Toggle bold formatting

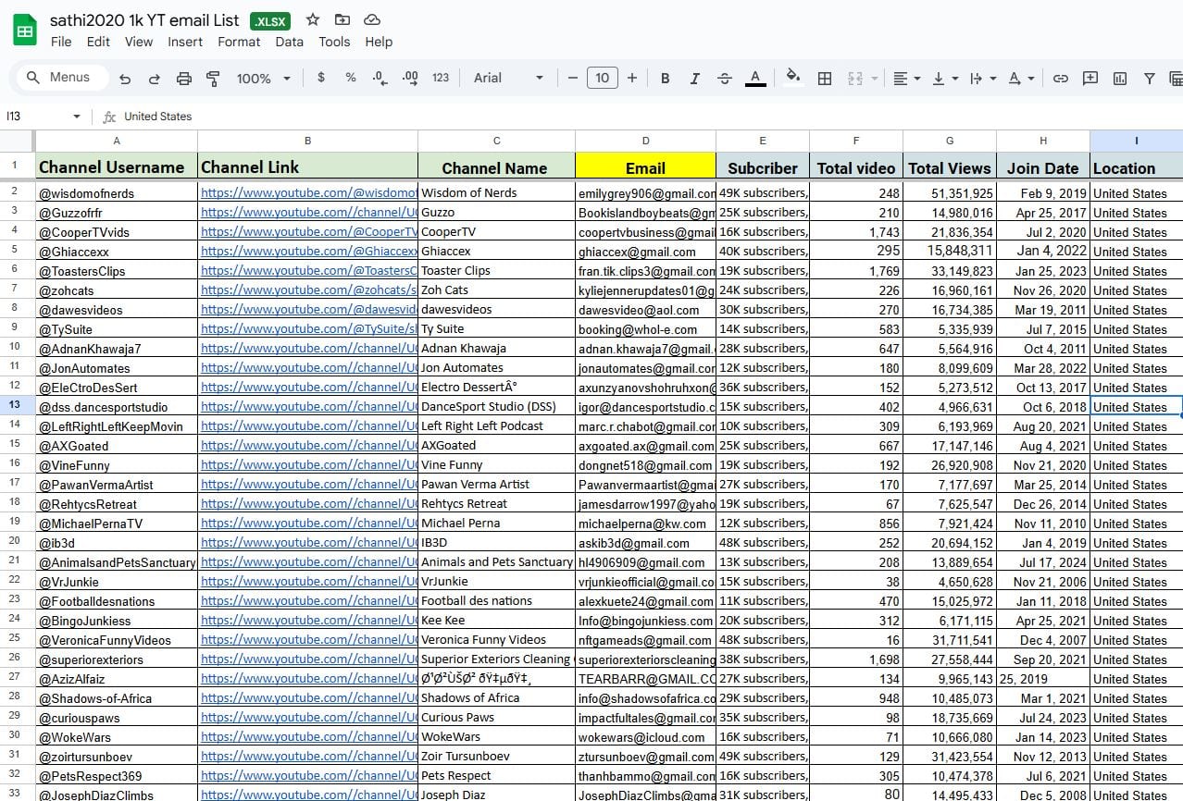(665, 79)
